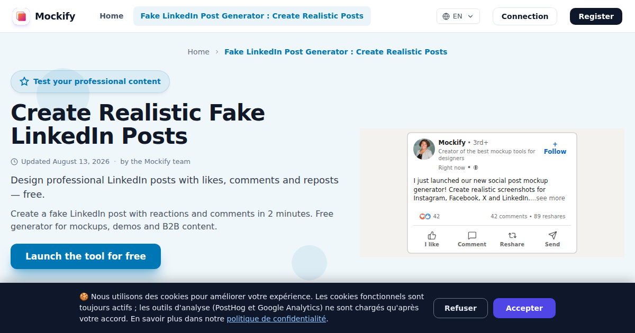This screenshot has height=333, width=635.
Task: Click the breadcrumb chevron separator
Action: pos(217,52)
